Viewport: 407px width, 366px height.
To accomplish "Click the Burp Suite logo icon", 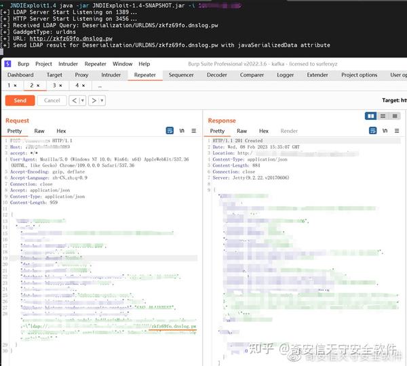I will (7, 64).
